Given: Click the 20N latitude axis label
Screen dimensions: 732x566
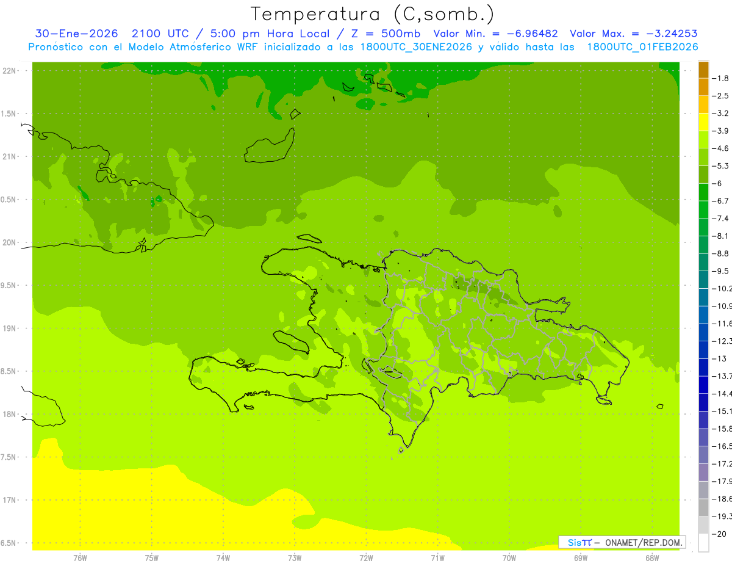Looking at the screenshot, I should tap(10, 242).
